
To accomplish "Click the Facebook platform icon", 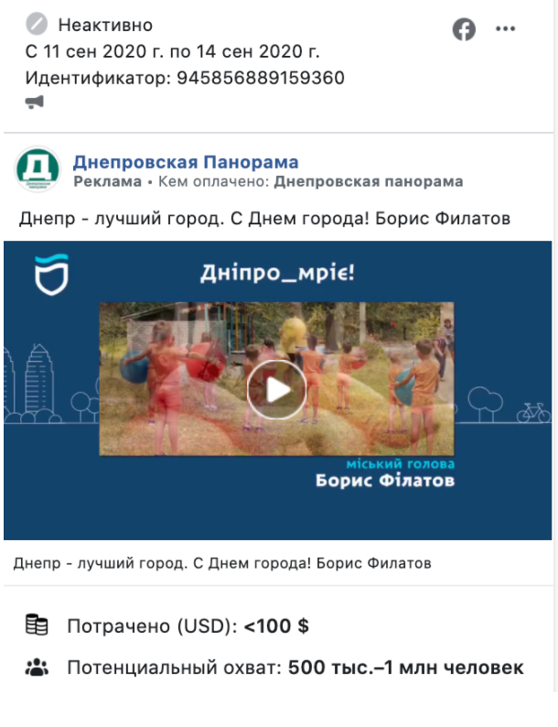I will tap(464, 29).
